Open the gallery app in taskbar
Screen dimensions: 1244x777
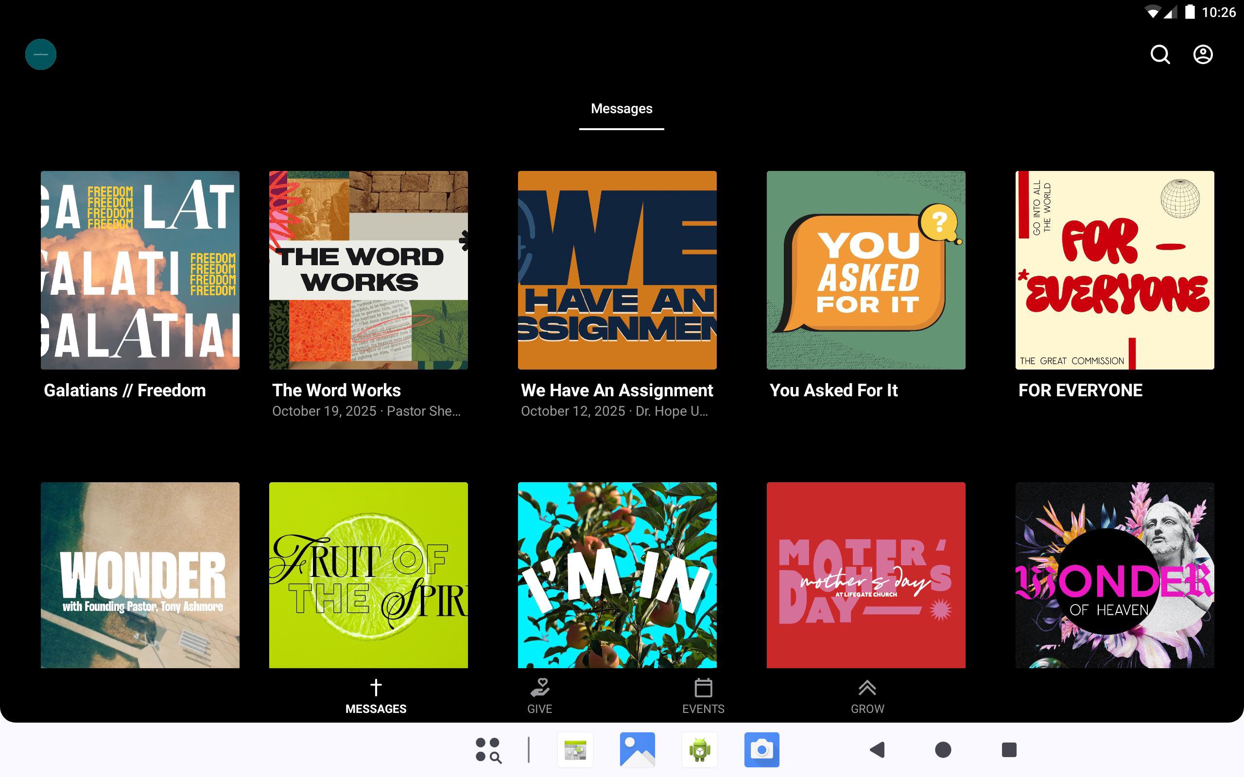(x=637, y=750)
